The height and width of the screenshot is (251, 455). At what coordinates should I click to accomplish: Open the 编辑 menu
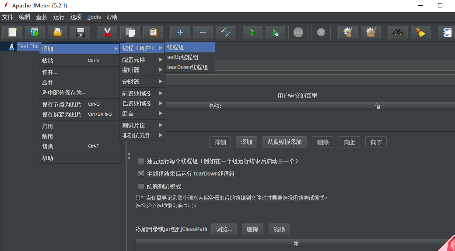24,17
